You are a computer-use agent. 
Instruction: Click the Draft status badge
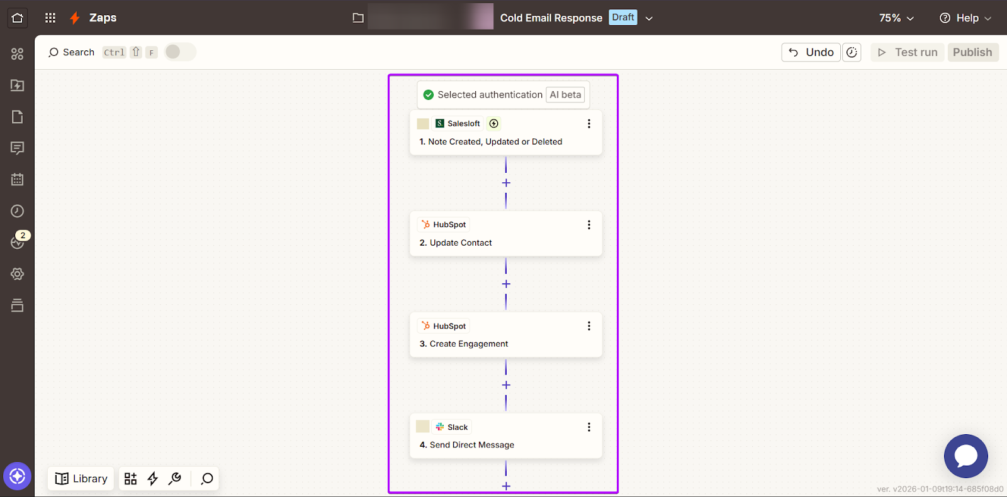(x=623, y=18)
